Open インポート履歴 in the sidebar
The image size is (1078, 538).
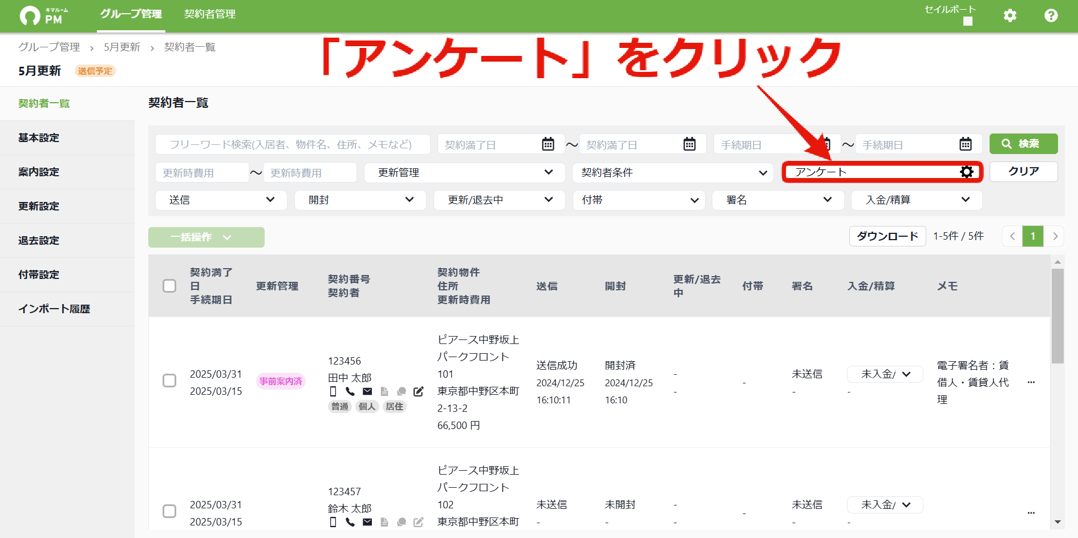pos(67,309)
